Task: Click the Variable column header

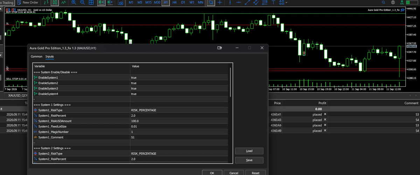Action: click(81, 66)
